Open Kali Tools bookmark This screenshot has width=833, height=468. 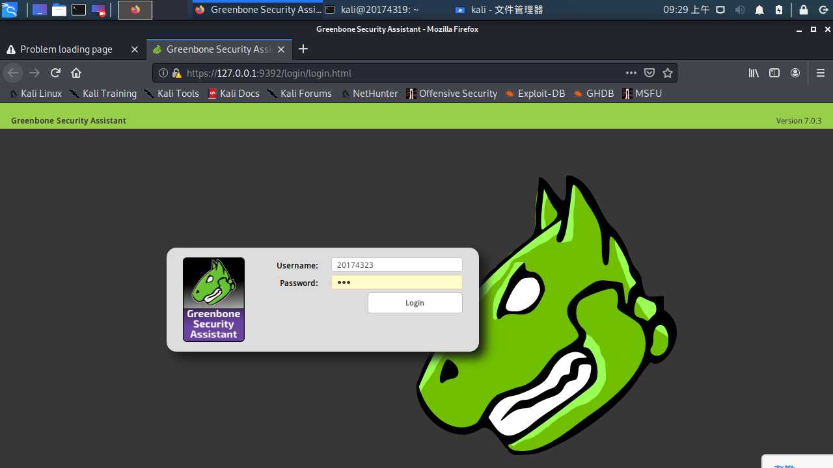pos(172,94)
